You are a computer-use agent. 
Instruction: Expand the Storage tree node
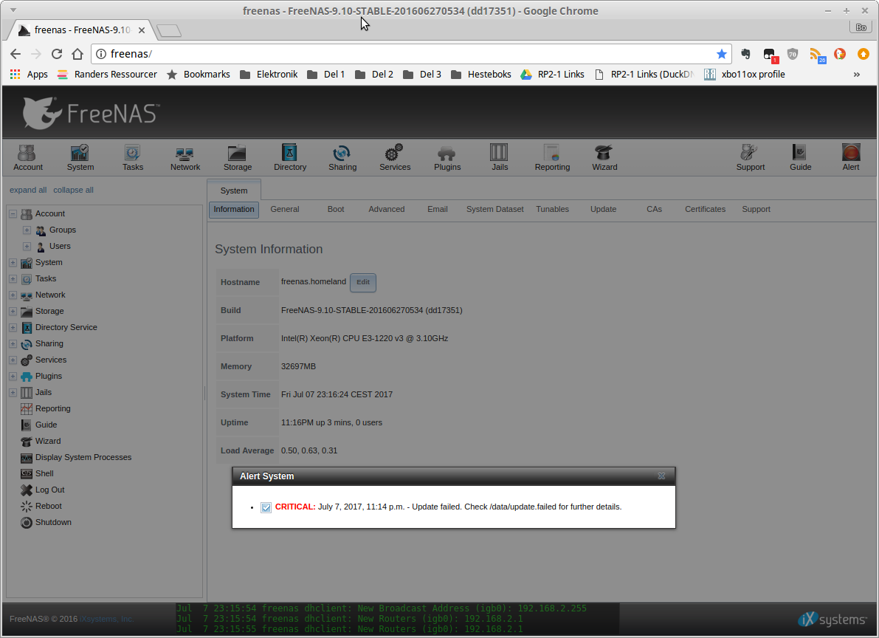tap(13, 312)
